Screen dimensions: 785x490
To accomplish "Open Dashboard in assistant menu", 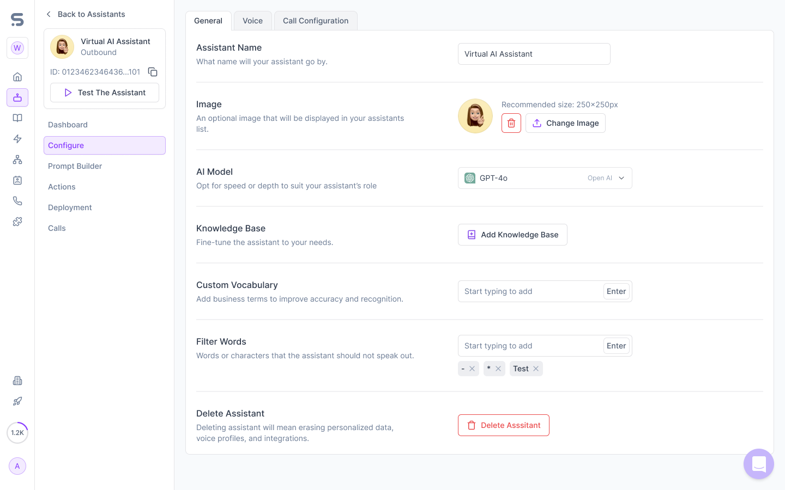I will point(105,125).
